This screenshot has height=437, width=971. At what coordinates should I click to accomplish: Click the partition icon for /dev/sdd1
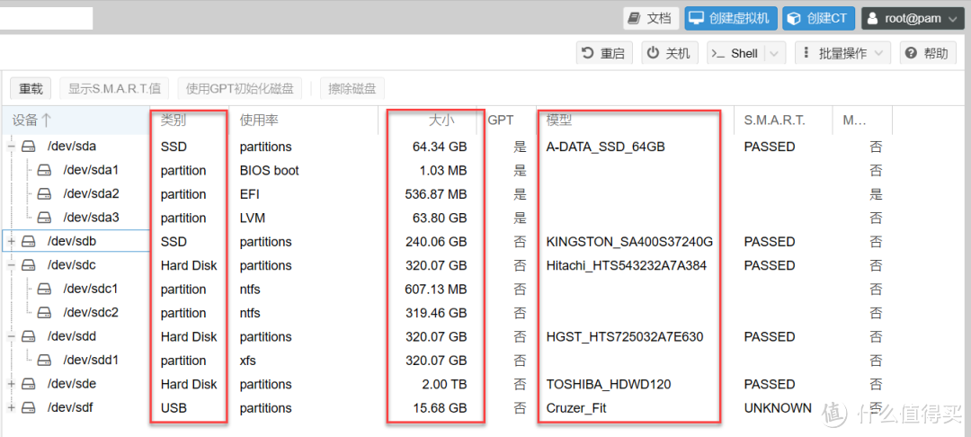[46, 361]
